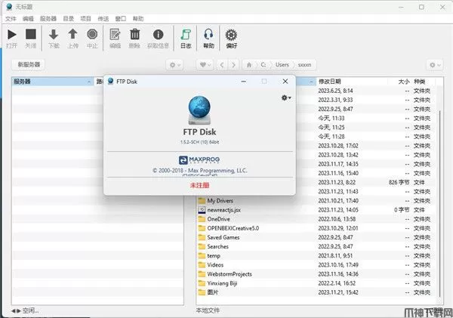Image resolution: width=453 pixels, height=318 pixels.
Task: Click the 编辑 edit toolbar icon
Action: pos(115,34)
